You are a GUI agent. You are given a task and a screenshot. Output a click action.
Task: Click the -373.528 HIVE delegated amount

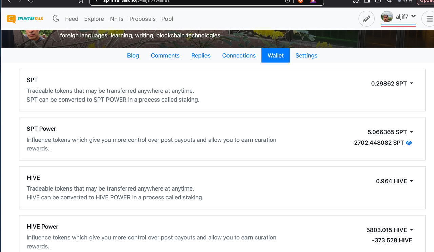392,240
